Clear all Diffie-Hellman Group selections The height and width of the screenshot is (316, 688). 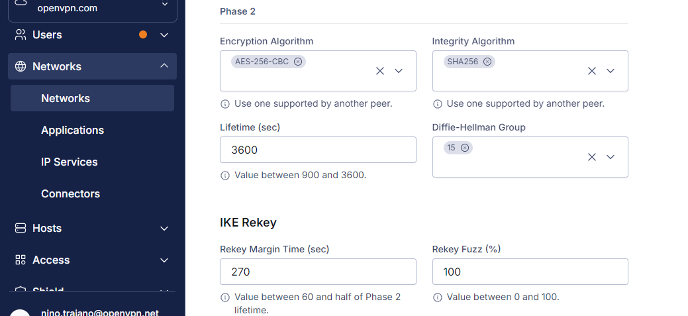click(x=592, y=157)
